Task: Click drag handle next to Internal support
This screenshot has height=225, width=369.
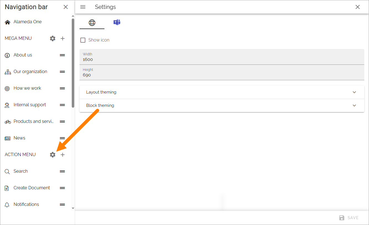Action: pyautogui.click(x=63, y=105)
